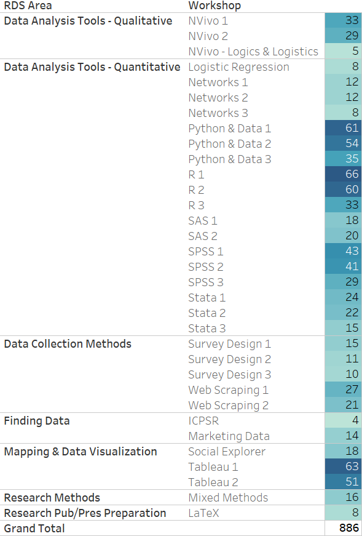Select the 61 cell for Python & Data 1
This screenshot has height=536, width=362.
[x=343, y=128]
